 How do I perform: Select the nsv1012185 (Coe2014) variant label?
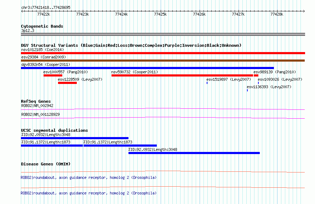42,50
